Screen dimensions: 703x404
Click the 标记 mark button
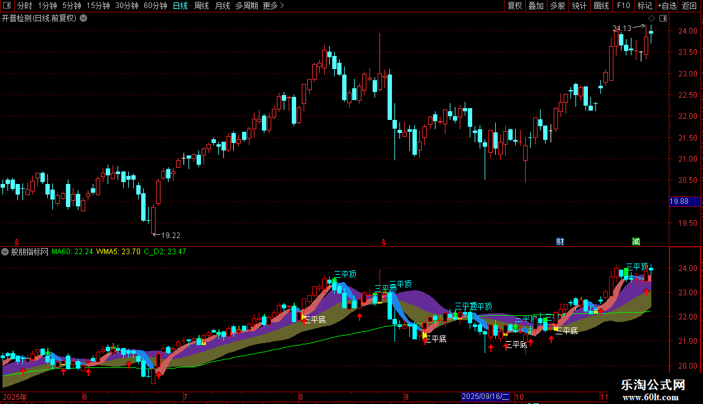[x=645, y=6]
